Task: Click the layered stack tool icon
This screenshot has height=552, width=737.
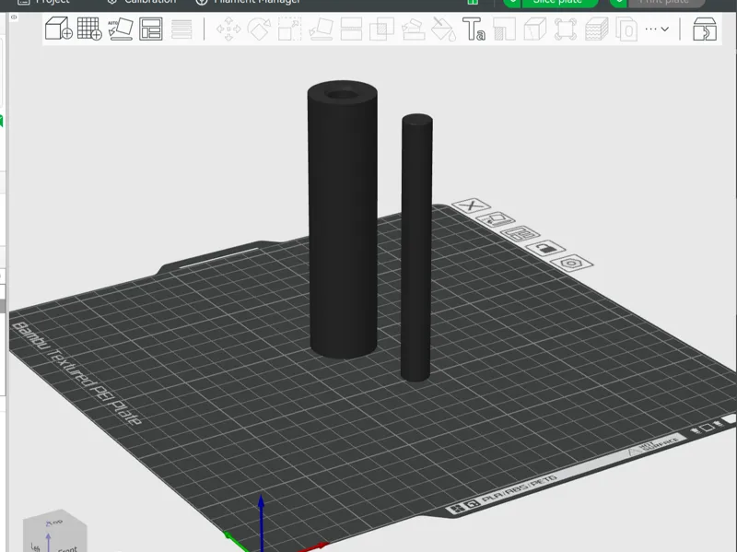Action: (596, 29)
